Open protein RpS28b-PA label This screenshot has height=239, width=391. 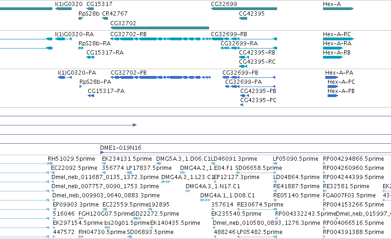[x=96, y=82]
